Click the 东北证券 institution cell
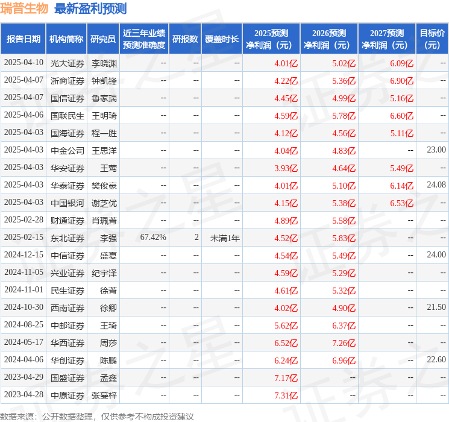This screenshot has height=422, width=449. pos(68,238)
